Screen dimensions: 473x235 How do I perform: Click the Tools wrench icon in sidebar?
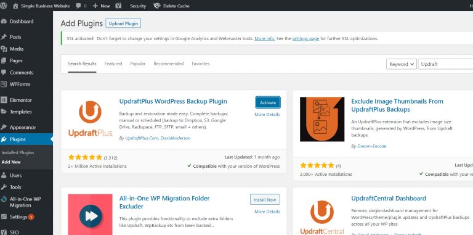click(x=4, y=187)
